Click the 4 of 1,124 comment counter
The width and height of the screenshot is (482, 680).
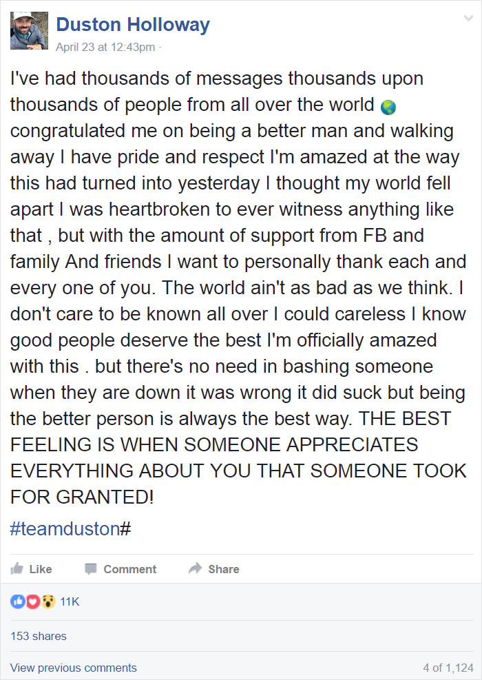point(450,668)
